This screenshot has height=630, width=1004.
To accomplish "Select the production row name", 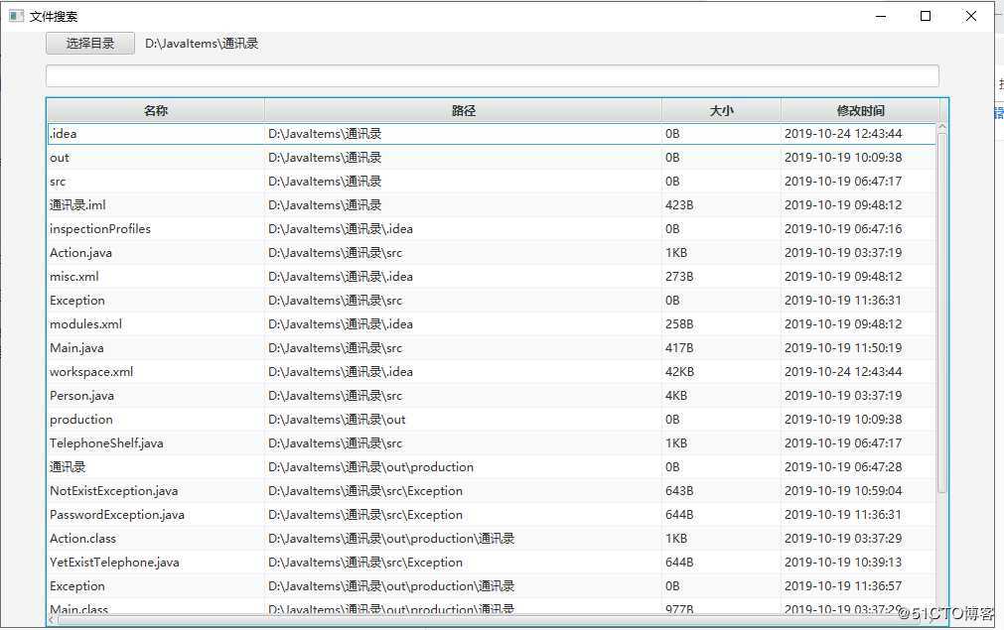I will 81,420.
